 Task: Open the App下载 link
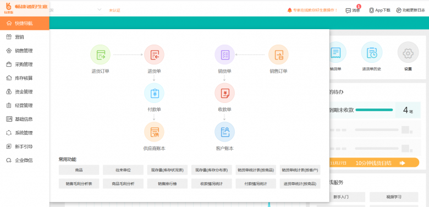click(380, 10)
